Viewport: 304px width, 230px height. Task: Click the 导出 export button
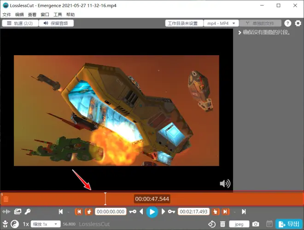(x=289, y=224)
